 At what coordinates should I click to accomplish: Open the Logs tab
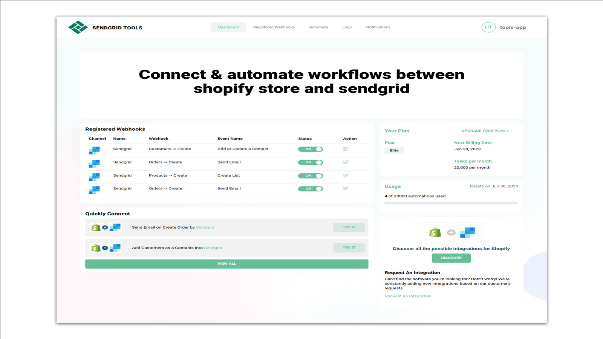(x=347, y=27)
